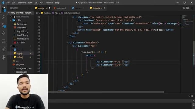Switch to the index.html editor tab
195x109 pixels.
click(61, 8)
